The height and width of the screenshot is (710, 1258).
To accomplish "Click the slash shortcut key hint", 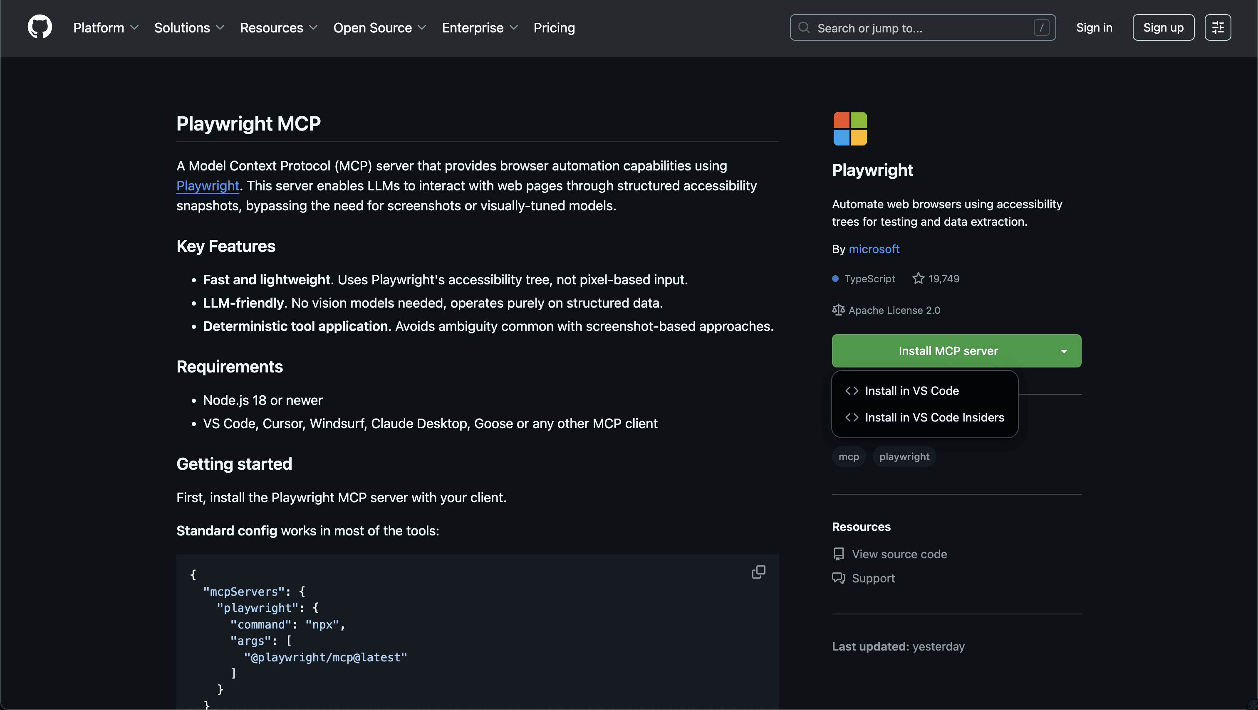I will coord(1041,28).
